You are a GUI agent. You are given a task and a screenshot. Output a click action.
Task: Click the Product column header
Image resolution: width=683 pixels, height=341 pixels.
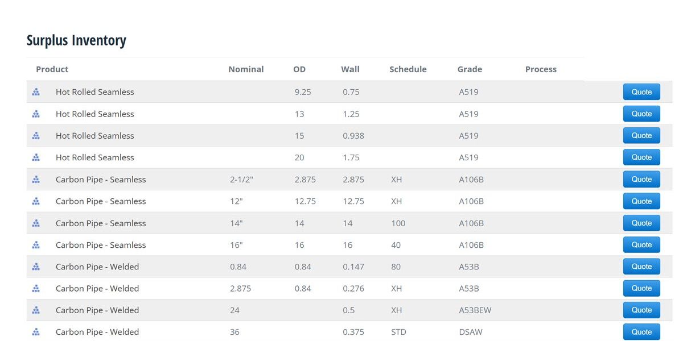click(x=52, y=69)
